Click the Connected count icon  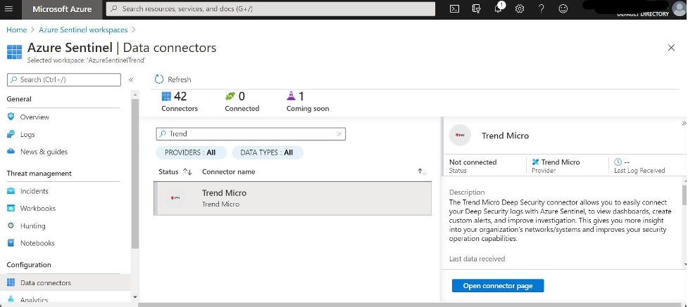230,96
